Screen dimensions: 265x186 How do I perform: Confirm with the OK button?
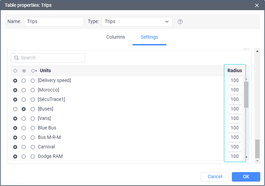(246, 177)
